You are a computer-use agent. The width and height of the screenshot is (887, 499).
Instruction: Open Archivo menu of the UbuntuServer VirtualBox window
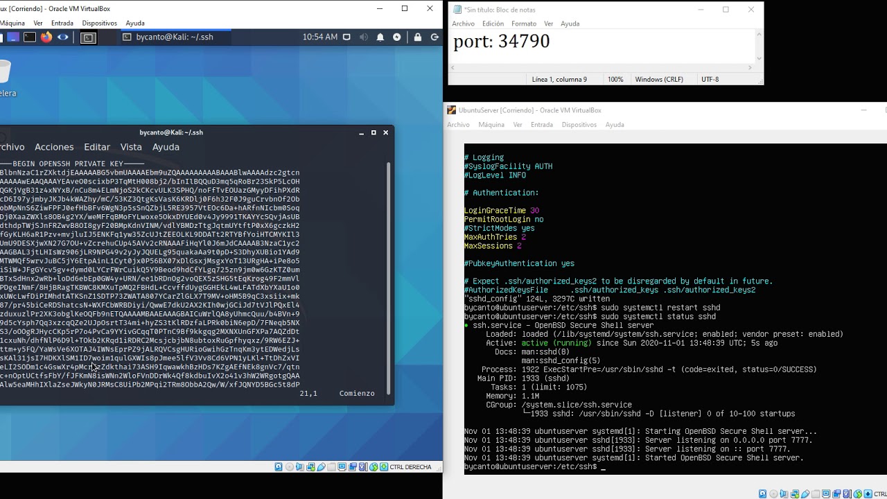pos(458,125)
